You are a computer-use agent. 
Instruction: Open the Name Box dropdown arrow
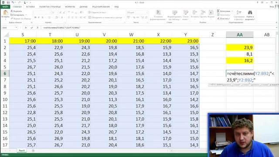(16, 27)
